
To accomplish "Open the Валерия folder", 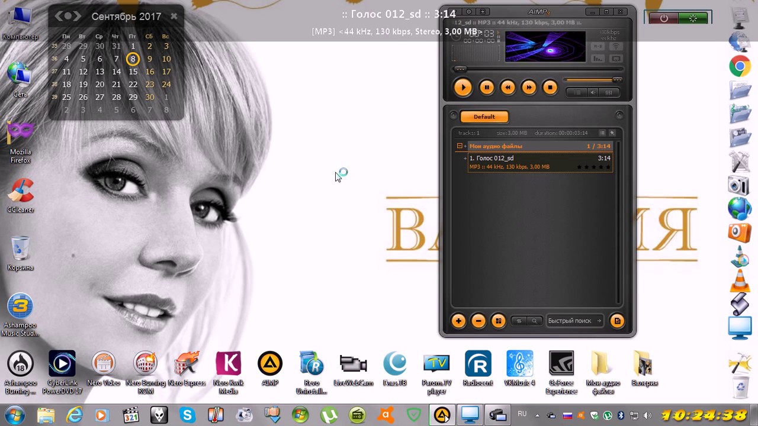I will point(644,369).
